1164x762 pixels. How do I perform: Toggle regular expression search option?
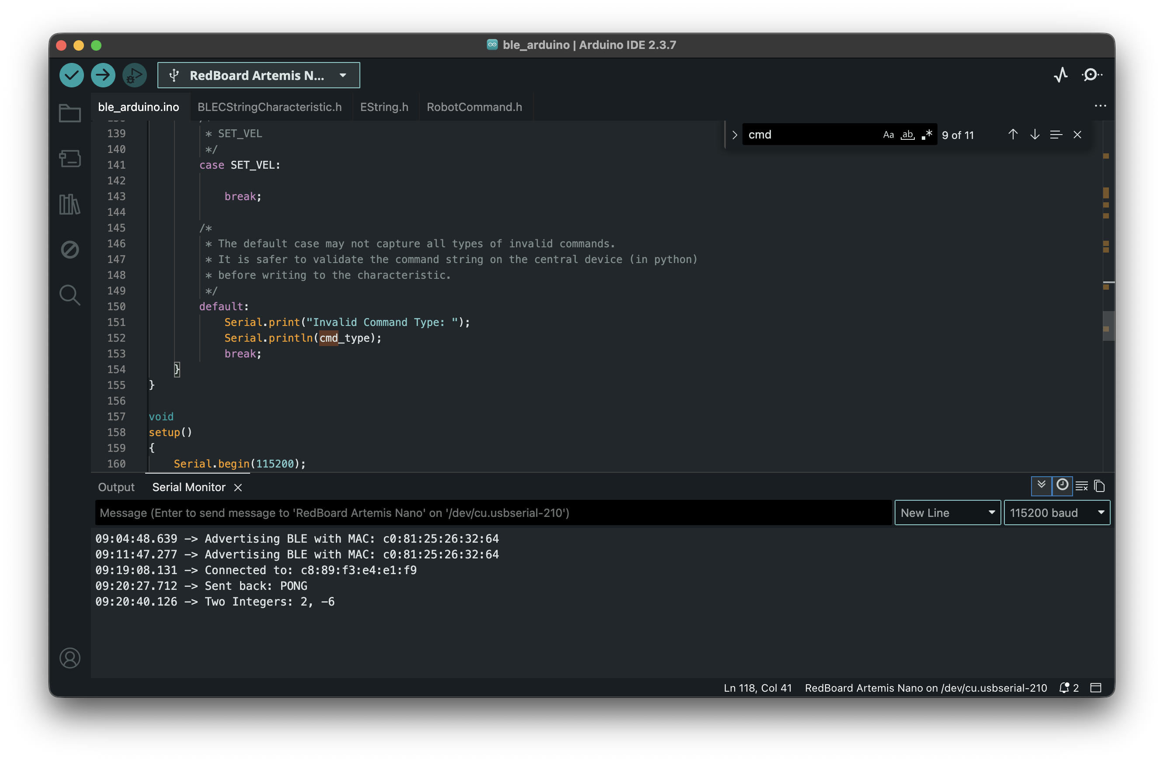(926, 135)
